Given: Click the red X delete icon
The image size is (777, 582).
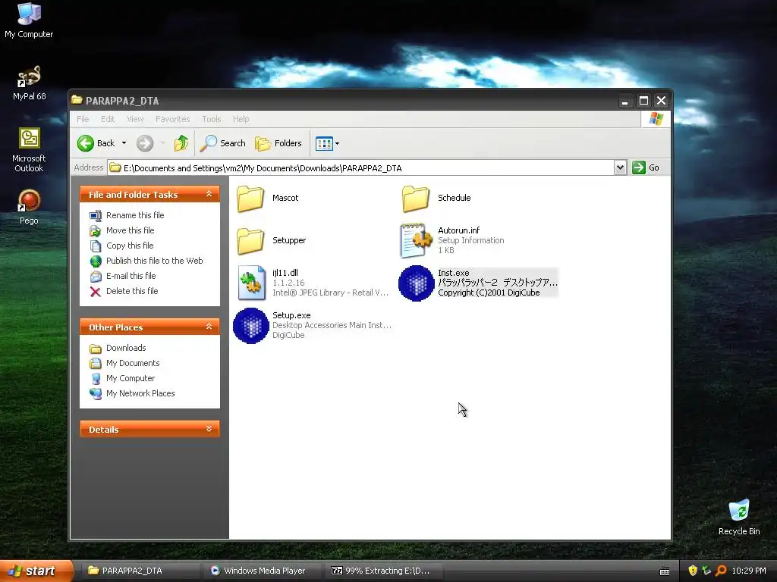Looking at the screenshot, I should point(96,292).
